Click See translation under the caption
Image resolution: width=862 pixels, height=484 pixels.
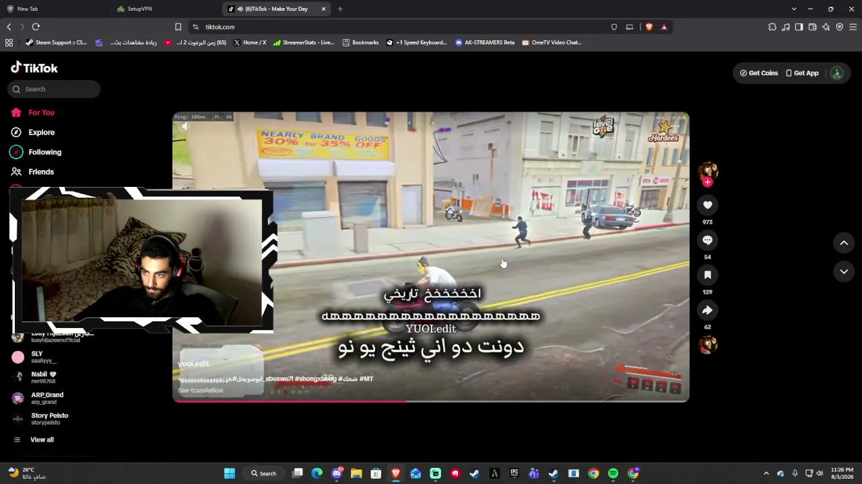pyautogui.click(x=200, y=391)
